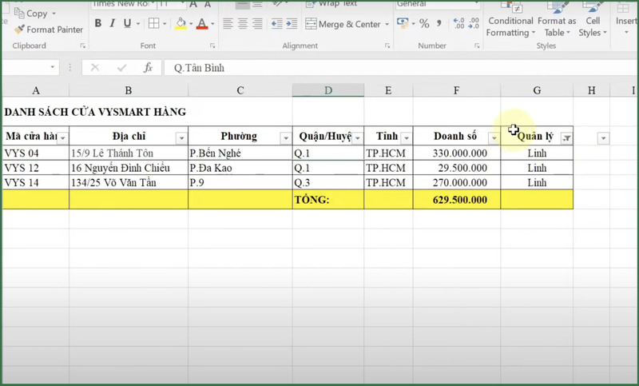Click the Percent Style icon
This screenshot has width=639, height=386.
click(424, 24)
